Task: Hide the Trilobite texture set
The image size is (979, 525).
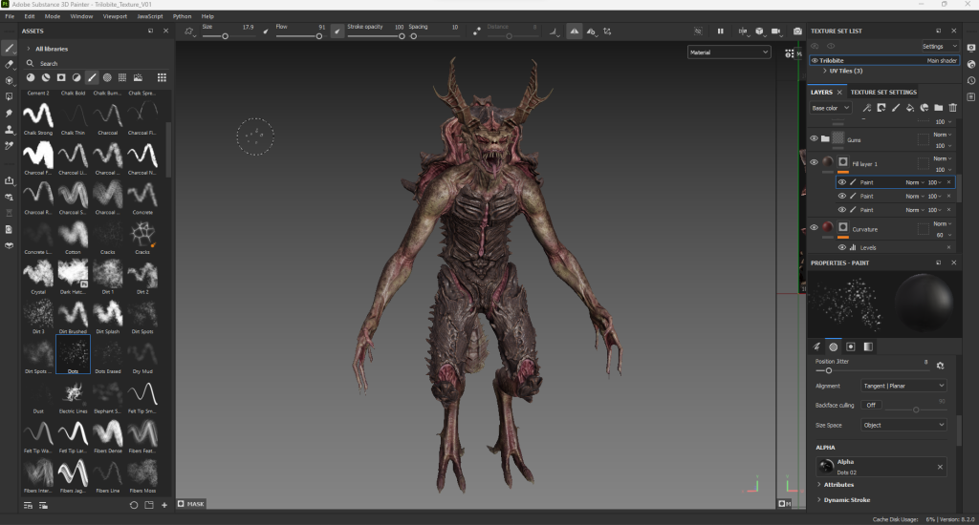Action: [x=815, y=60]
